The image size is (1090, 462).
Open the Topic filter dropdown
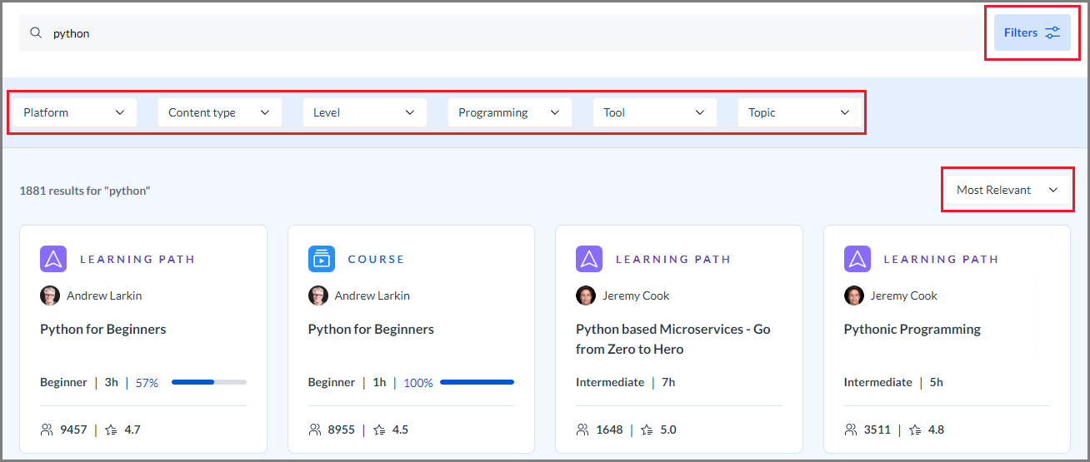pyautogui.click(x=800, y=112)
